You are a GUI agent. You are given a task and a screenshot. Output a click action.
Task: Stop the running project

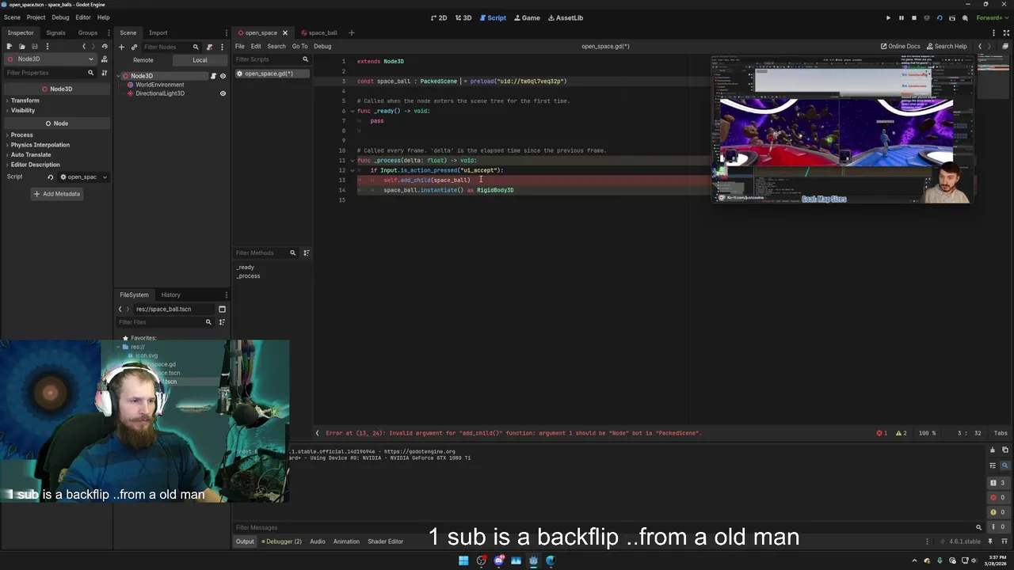point(913,17)
